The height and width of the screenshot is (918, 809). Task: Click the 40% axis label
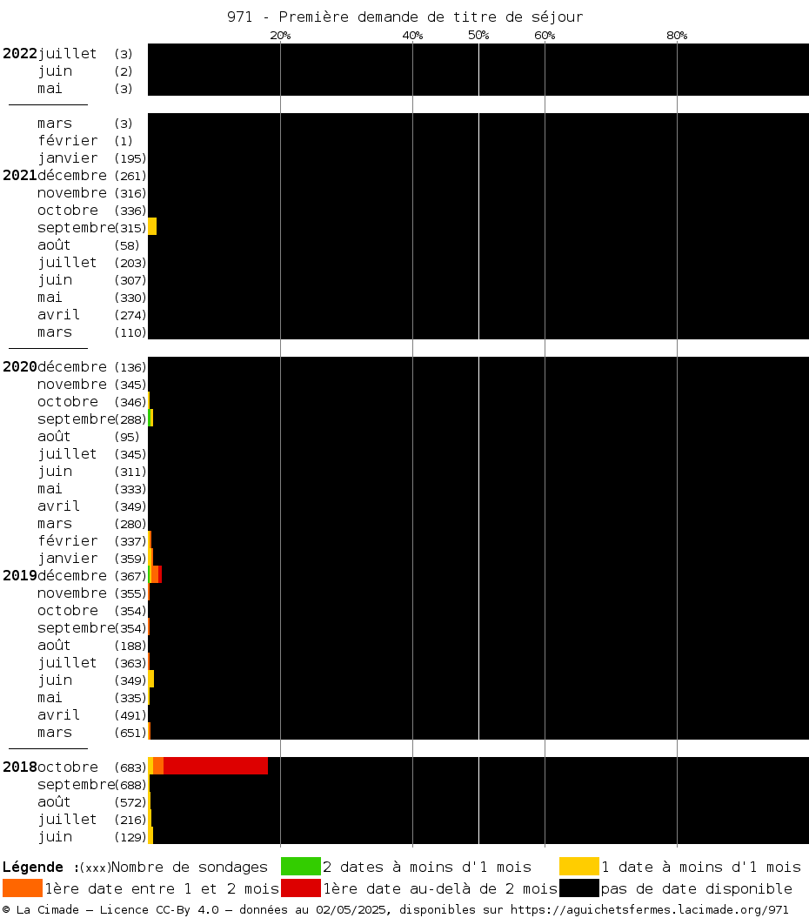[x=412, y=35]
